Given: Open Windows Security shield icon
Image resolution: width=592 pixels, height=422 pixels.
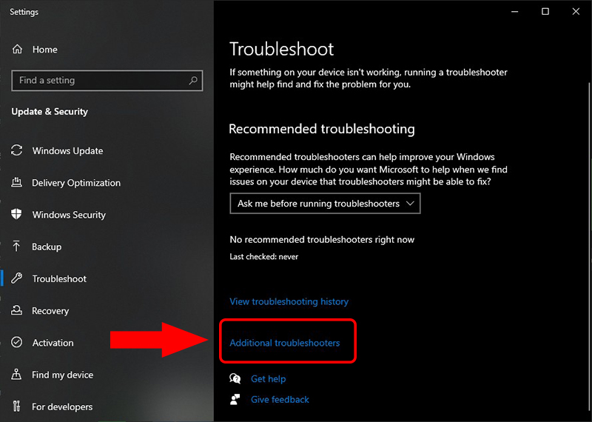Looking at the screenshot, I should click(x=16, y=214).
